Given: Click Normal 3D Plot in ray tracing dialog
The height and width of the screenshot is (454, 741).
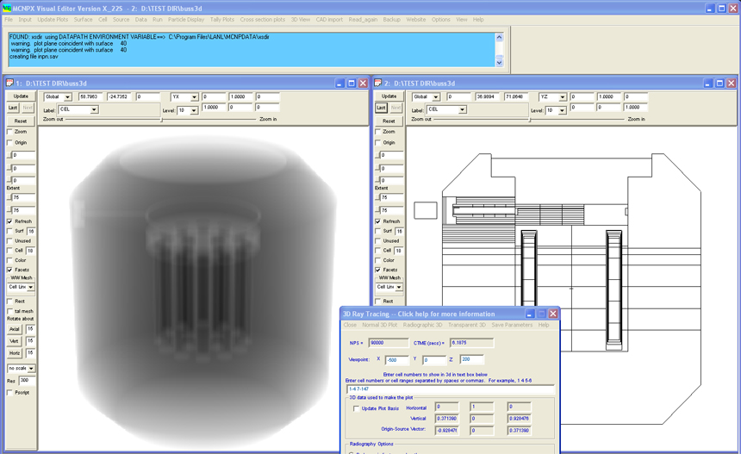Looking at the screenshot, I should tap(379, 325).
